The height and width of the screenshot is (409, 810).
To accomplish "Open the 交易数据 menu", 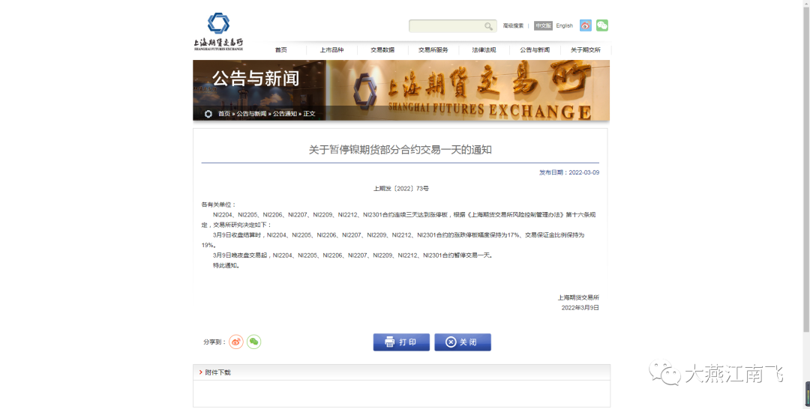I will [382, 50].
